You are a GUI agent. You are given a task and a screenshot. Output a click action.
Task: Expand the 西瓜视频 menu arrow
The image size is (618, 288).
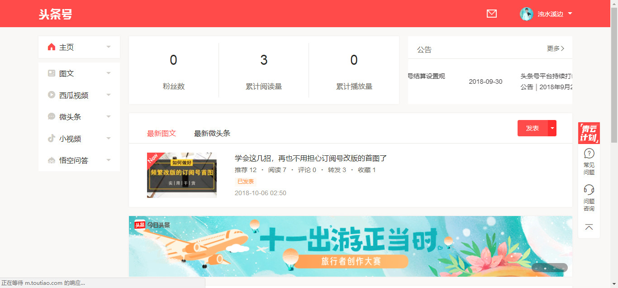109,95
